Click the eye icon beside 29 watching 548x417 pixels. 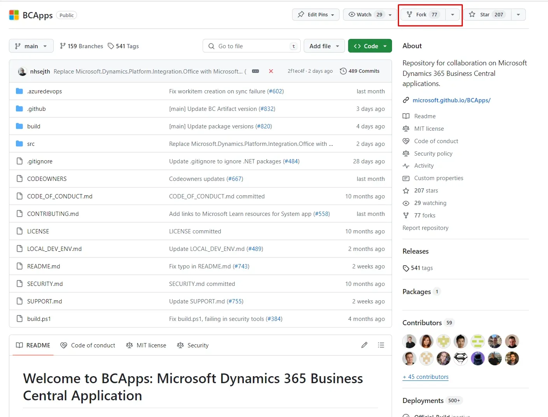click(x=406, y=203)
